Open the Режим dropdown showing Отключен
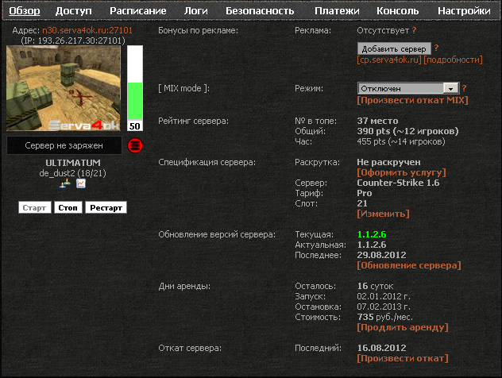 point(408,88)
